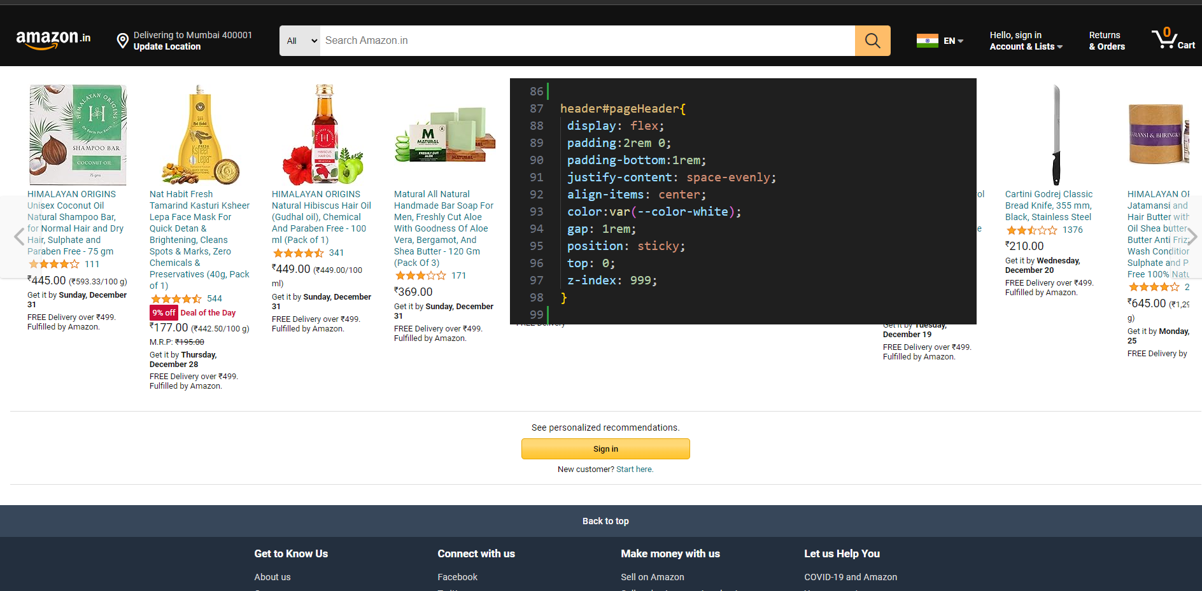
Task: Click star rating of shampoo bar with 111 reviews
Action: click(54, 264)
